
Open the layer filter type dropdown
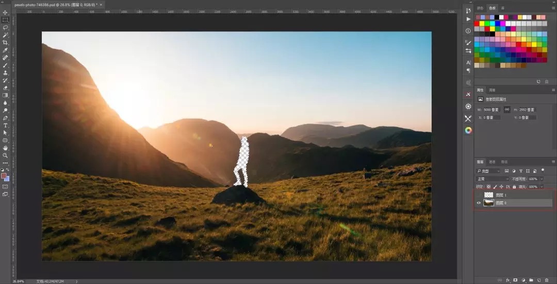point(487,171)
